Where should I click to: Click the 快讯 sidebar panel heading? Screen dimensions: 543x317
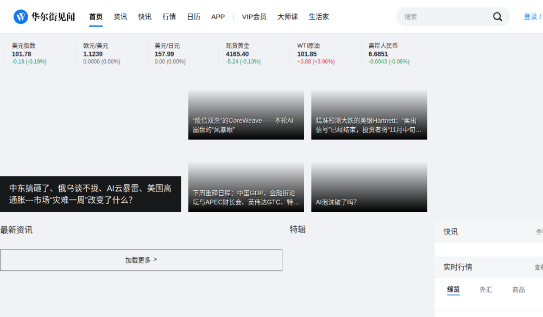point(451,232)
